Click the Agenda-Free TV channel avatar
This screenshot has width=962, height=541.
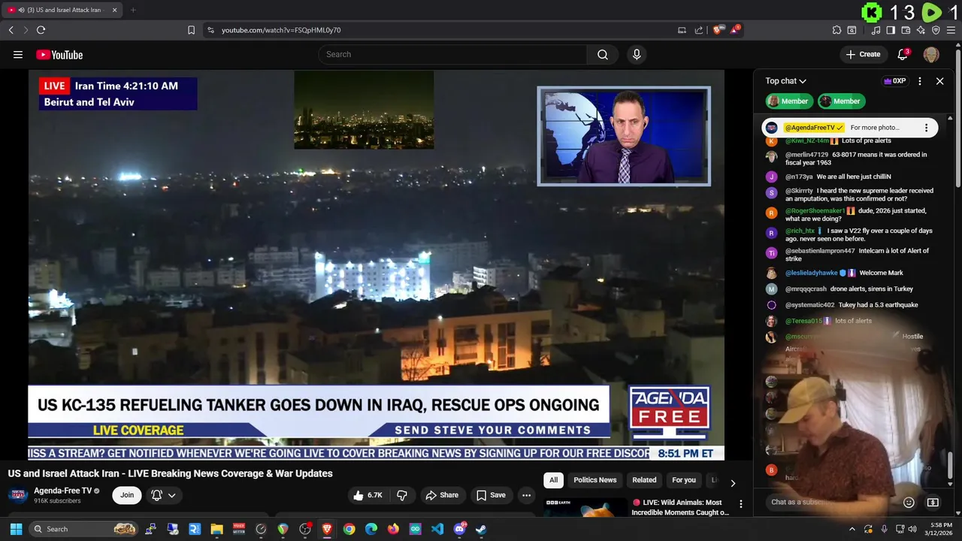pyautogui.click(x=18, y=495)
